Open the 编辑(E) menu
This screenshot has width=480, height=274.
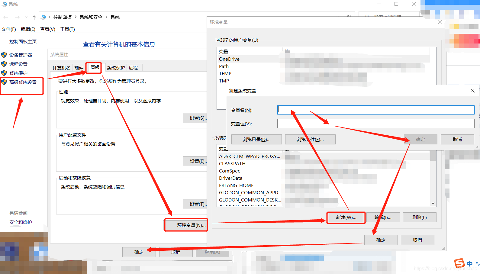28,29
